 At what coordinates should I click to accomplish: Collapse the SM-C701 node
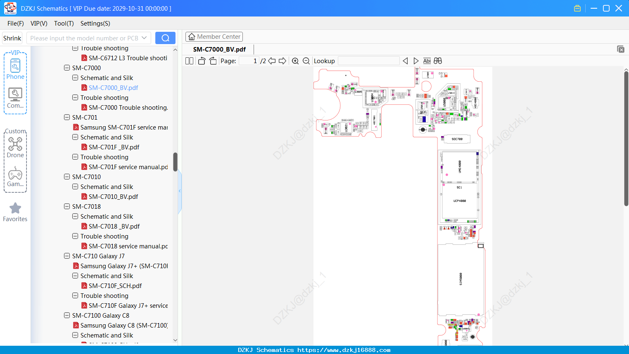click(67, 117)
